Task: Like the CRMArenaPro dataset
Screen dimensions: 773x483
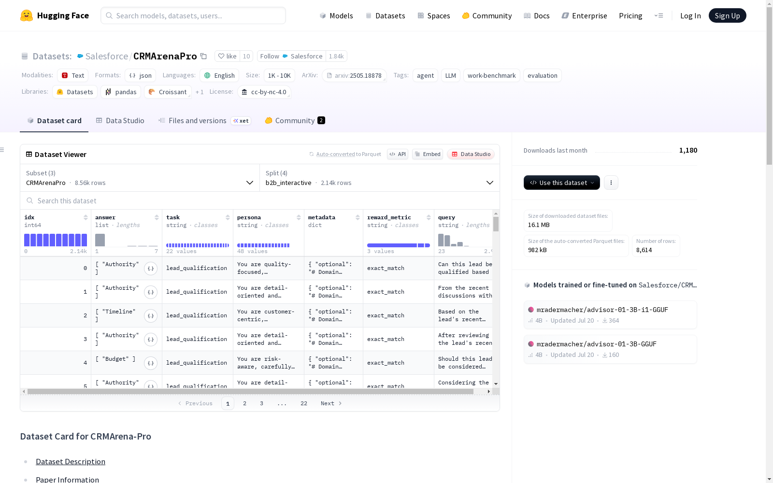Action: click(x=227, y=57)
